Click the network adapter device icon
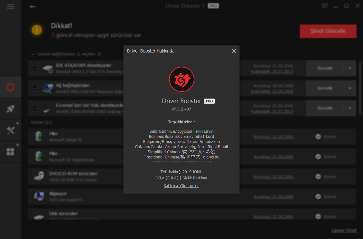 48,88
